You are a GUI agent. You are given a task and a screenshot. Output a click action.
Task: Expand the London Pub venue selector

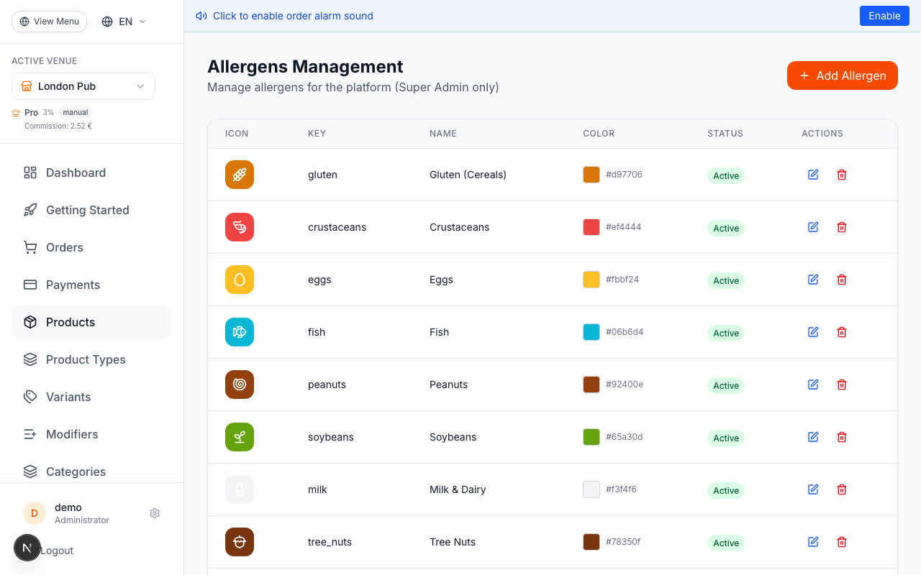pos(83,86)
